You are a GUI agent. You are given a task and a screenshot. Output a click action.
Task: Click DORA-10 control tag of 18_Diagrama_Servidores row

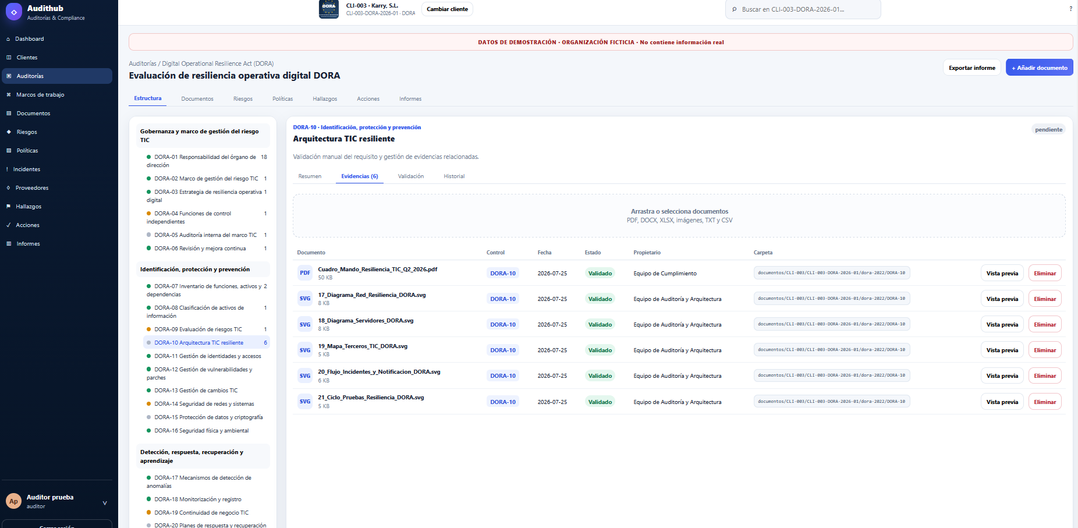503,324
